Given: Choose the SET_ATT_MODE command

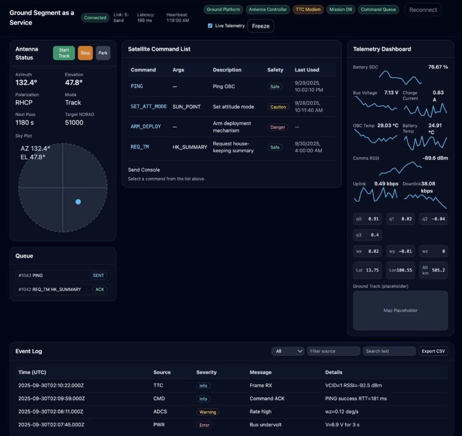Looking at the screenshot, I should pos(148,107).
